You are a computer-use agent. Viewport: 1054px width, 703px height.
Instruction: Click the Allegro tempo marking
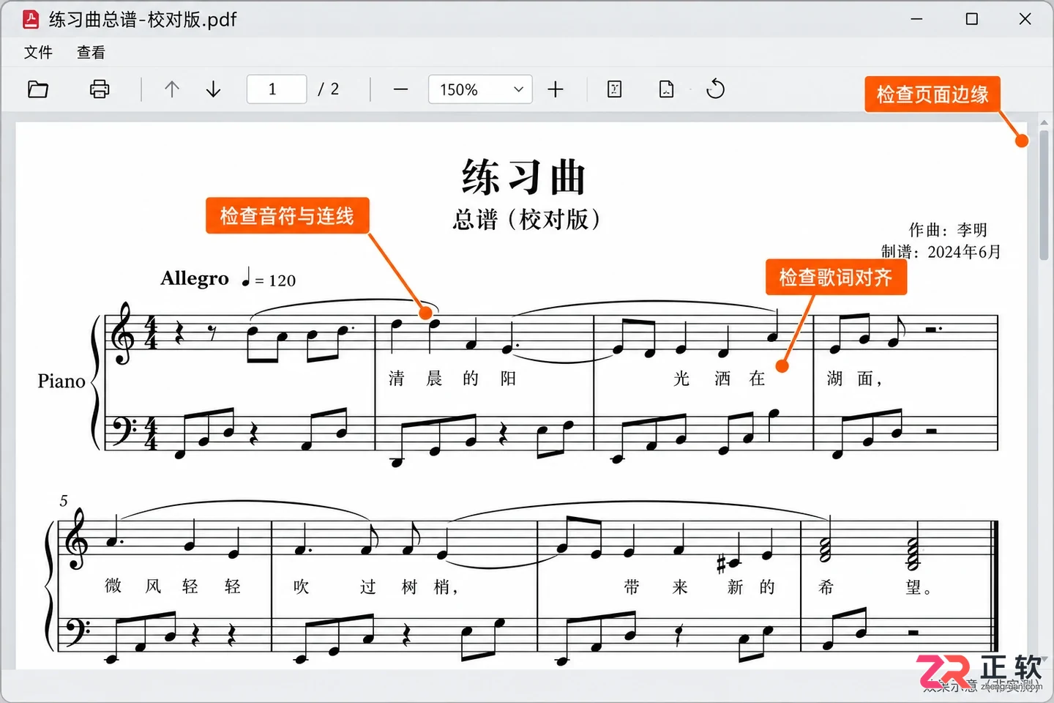[195, 278]
